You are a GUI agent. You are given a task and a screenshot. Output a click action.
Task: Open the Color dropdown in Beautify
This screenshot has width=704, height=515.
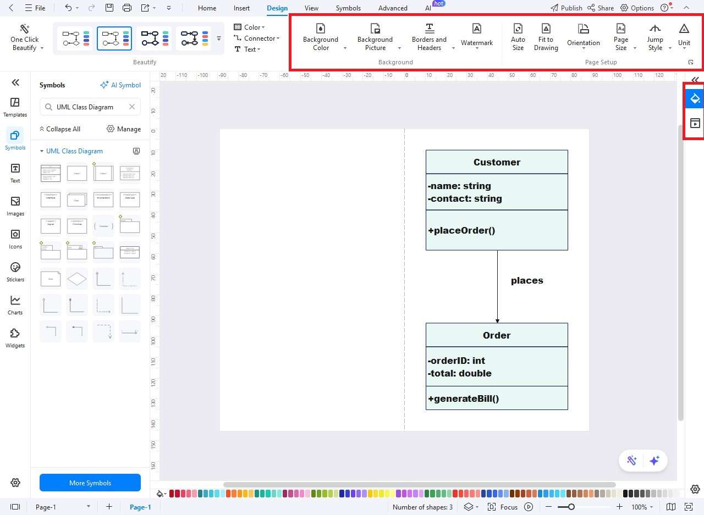249,27
